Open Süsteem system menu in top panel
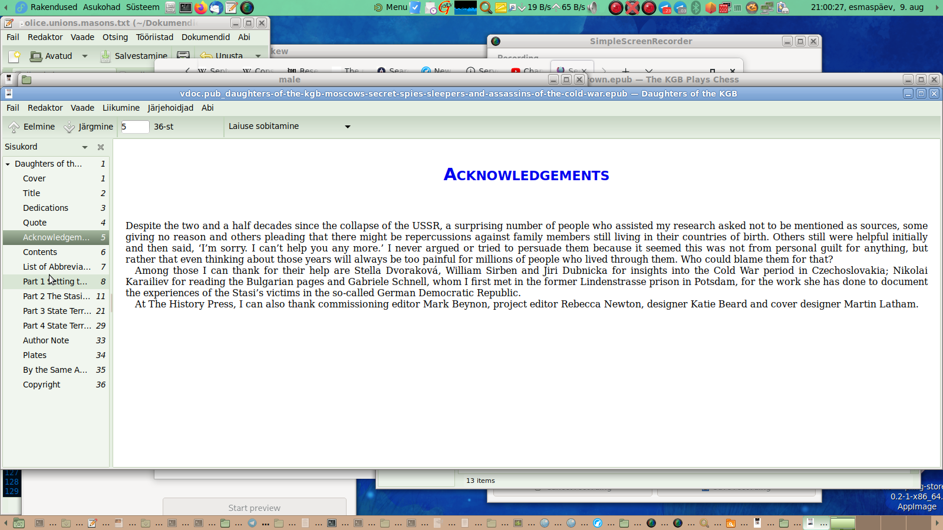This screenshot has height=530, width=943. [x=143, y=7]
